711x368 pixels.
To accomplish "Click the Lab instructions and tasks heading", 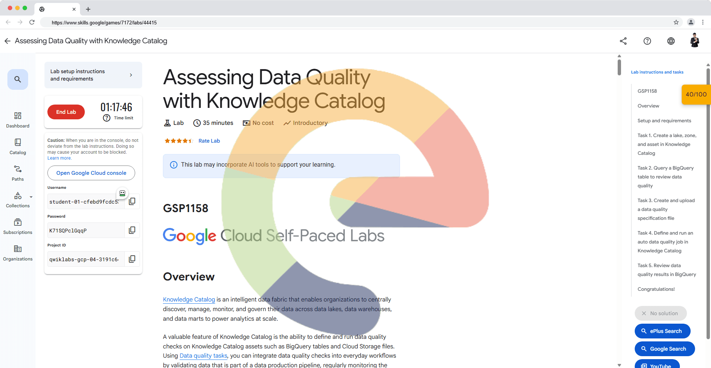I will tap(657, 72).
